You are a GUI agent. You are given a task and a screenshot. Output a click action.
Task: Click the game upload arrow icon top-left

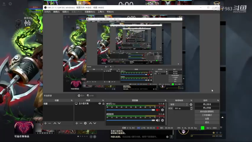4,3
